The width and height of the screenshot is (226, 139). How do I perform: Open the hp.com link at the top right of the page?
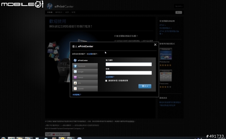coord(179,6)
